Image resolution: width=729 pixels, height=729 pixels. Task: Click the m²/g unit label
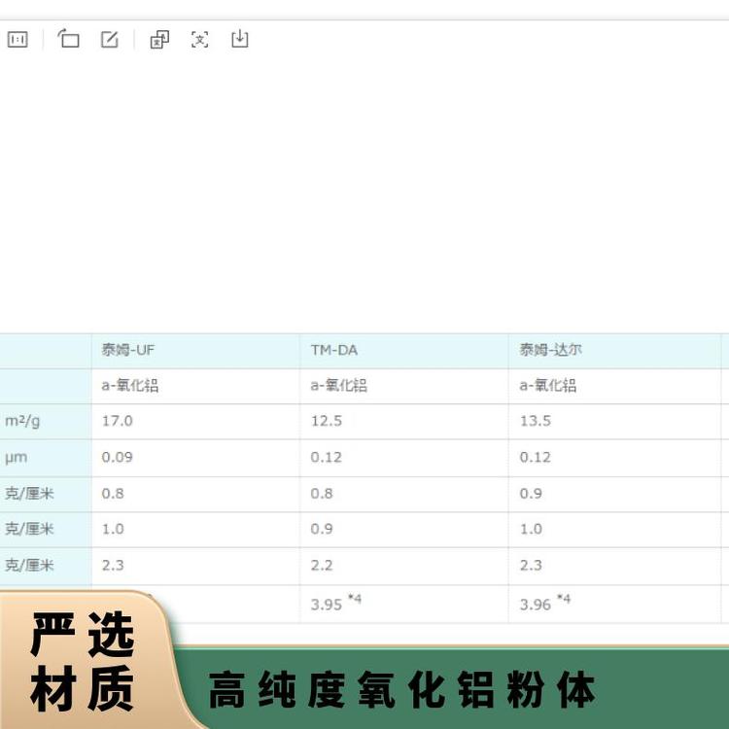(22, 421)
